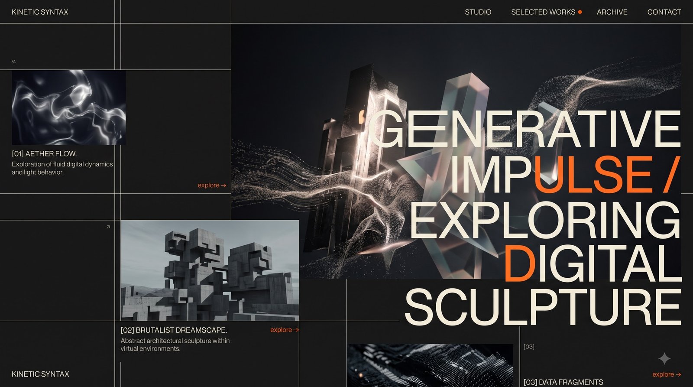Click explore link under Aether Flow
The height and width of the screenshot is (387, 693).
tap(212, 185)
